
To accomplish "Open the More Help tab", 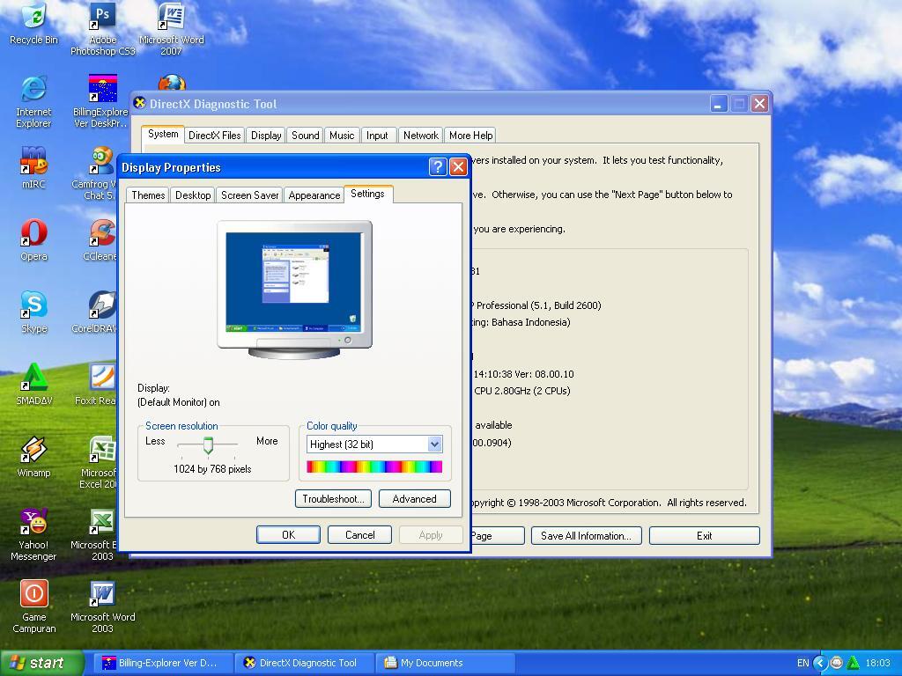I will (470, 135).
